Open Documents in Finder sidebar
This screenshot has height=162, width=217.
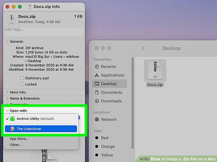pyautogui.click(x=108, y=92)
